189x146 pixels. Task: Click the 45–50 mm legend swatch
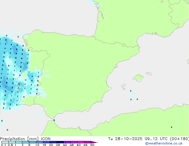[x=88, y=142]
